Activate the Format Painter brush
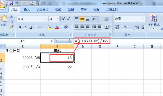This screenshot has height=96, width=163. [12, 27]
